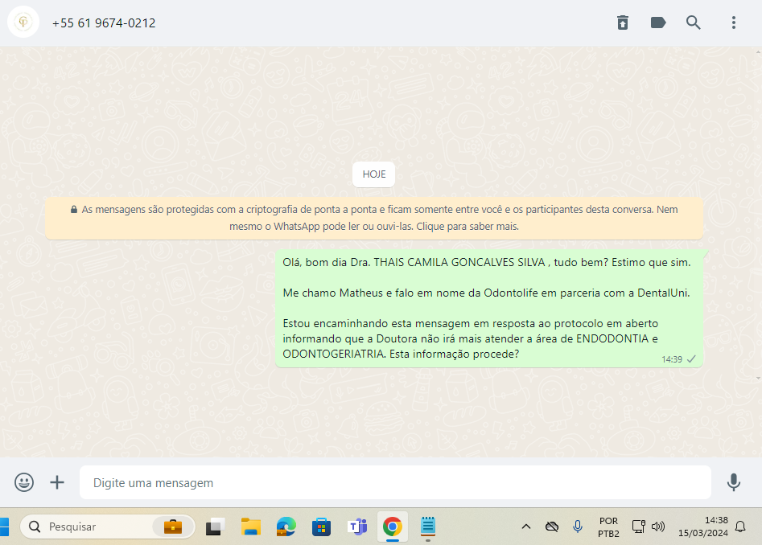Viewport: 762px width, 545px height.
Task: Open the emoji picker
Action: pyautogui.click(x=24, y=482)
